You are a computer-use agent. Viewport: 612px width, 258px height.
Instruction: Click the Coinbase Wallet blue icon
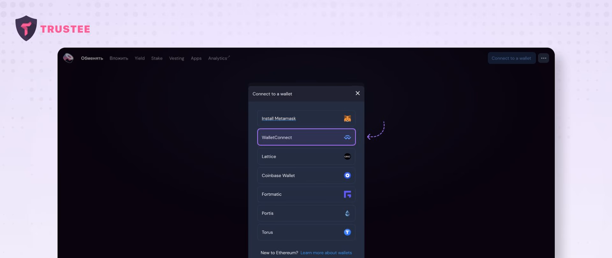click(x=347, y=175)
